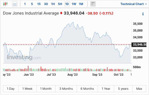This screenshot has height=95, width=149.
Task: Click the 33,946.04 price value
Action: pyautogui.click(x=74, y=13)
